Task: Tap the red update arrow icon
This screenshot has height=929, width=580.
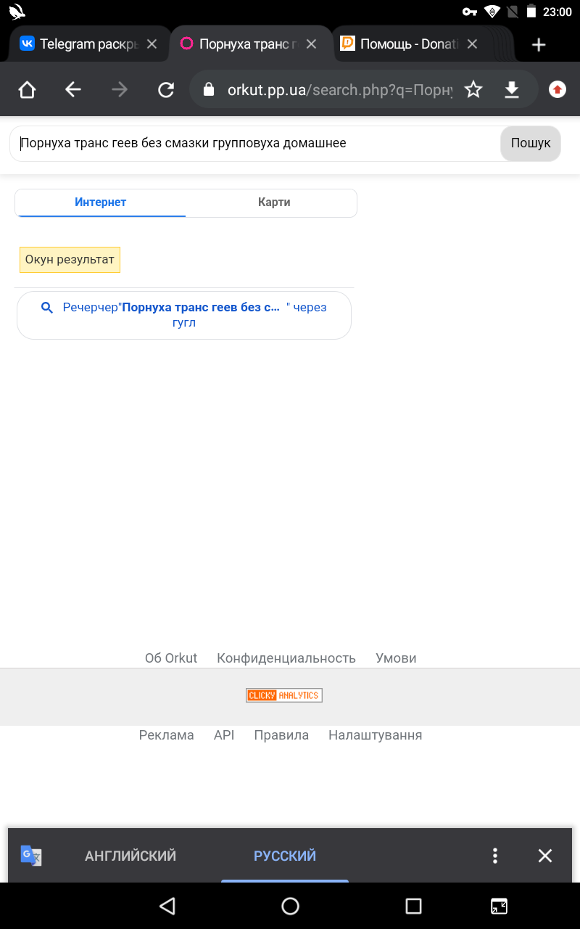Action: 557,89
